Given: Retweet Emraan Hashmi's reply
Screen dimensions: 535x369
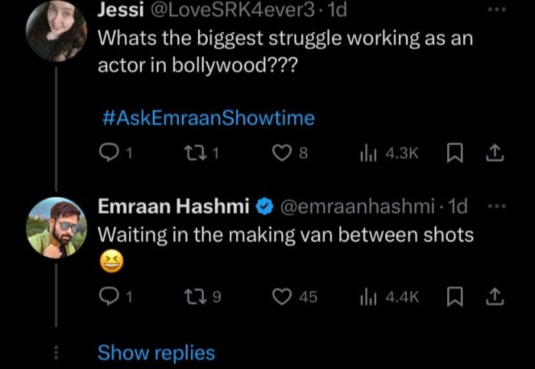Looking at the screenshot, I should (x=194, y=296).
